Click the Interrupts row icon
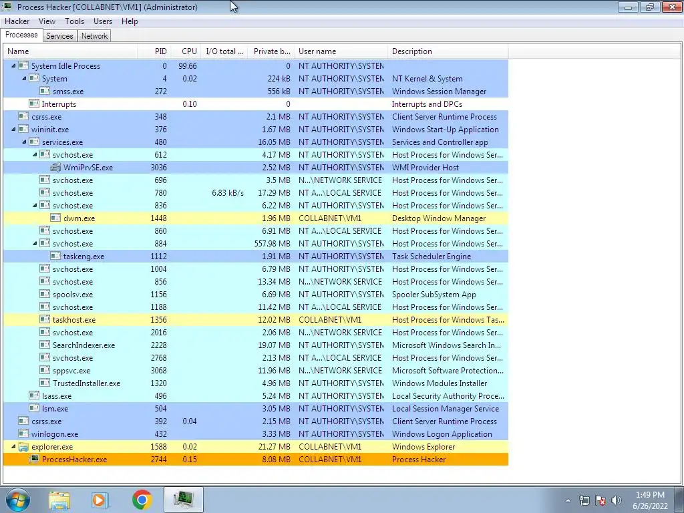Viewport: 684px width, 513px height. [x=34, y=104]
